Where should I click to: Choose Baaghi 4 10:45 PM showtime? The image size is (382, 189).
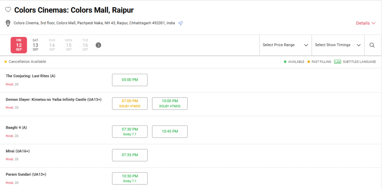click(170, 132)
